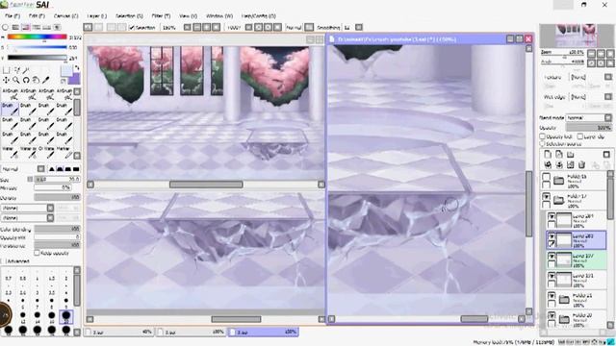Hide the blue-highlighted selected layer
This screenshot has width=616, height=346.
coord(552,236)
